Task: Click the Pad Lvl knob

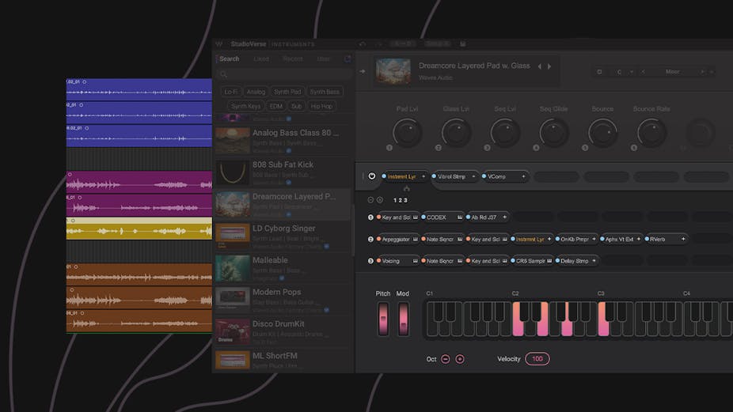Action: pyautogui.click(x=407, y=132)
